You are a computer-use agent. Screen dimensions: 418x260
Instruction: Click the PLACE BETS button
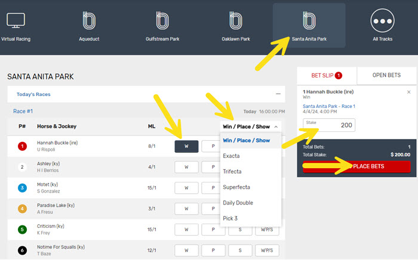click(356, 166)
